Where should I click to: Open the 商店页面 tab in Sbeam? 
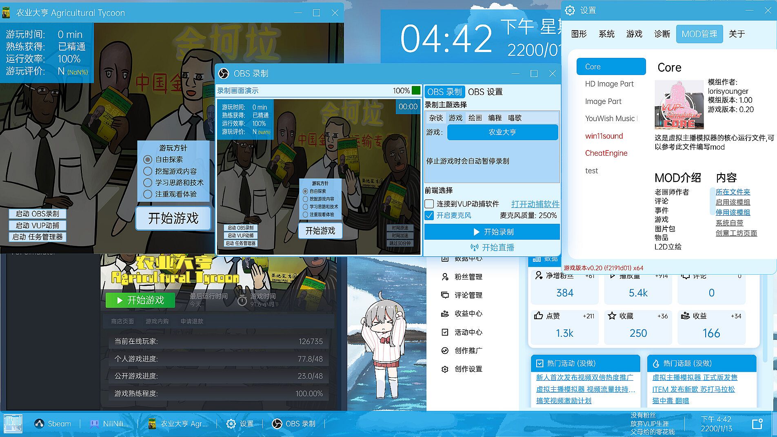tap(122, 321)
